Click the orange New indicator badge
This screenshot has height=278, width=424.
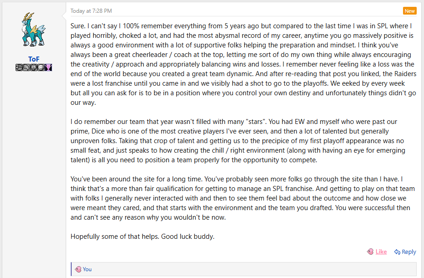(410, 11)
